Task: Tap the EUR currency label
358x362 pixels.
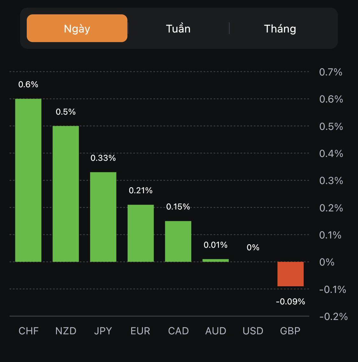Action: click(x=140, y=331)
